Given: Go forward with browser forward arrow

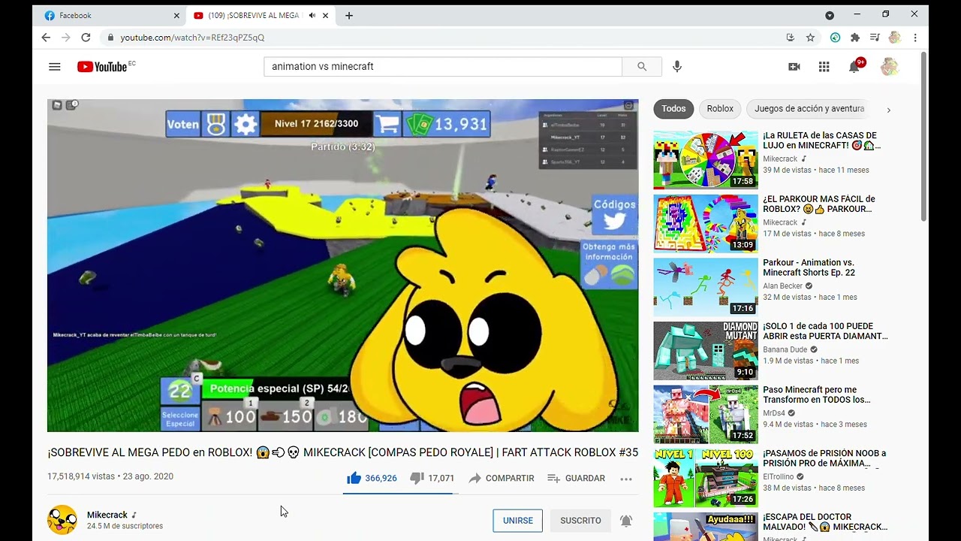Looking at the screenshot, I should point(66,37).
